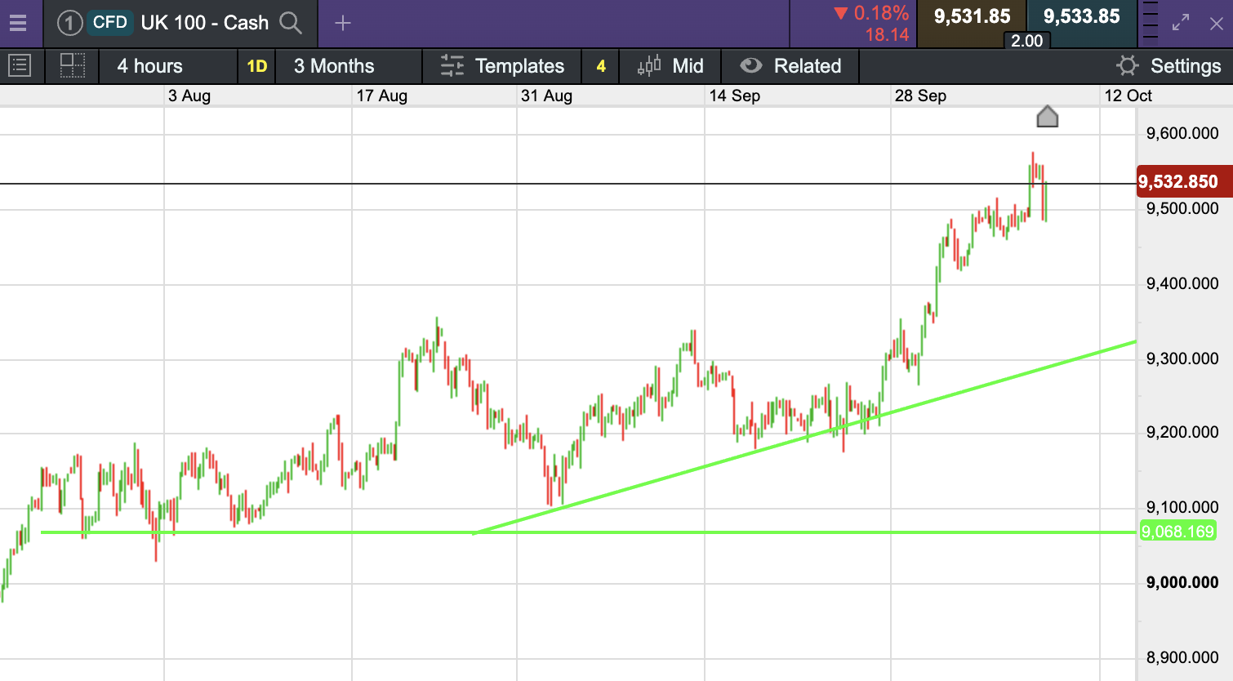
Task: Click the 9,600.000 price axis label
Action: 1182,133
